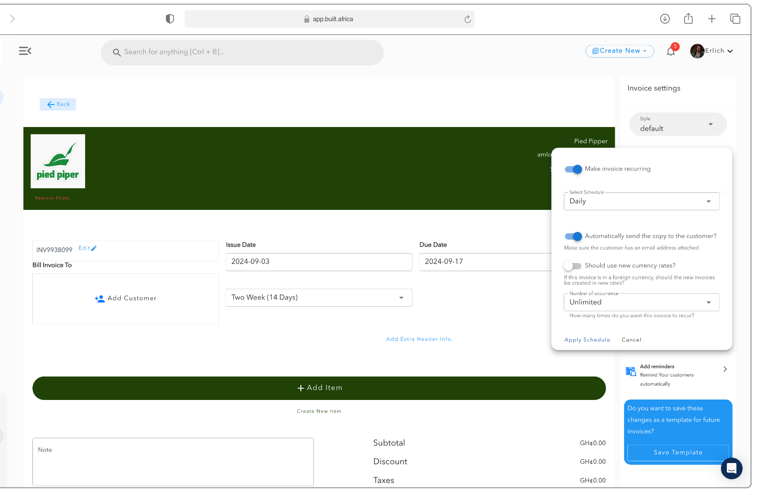Viewport: 757px width, 495px height.
Task: Enable Should use new currency rates
Action: 573,266
